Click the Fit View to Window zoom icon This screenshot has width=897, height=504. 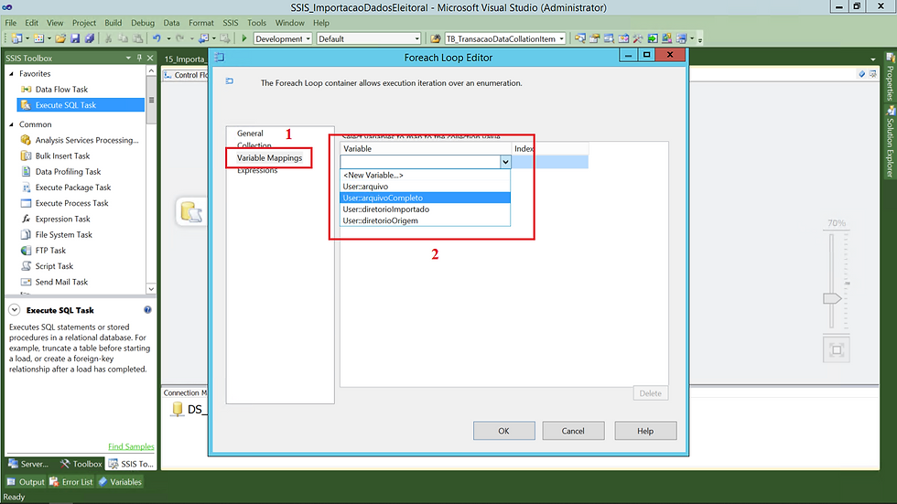coord(837,349)
